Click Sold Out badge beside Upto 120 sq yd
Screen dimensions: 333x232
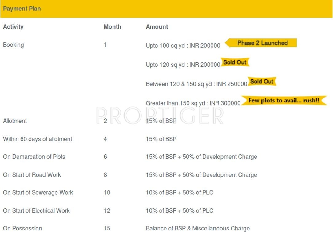(235, 62)
